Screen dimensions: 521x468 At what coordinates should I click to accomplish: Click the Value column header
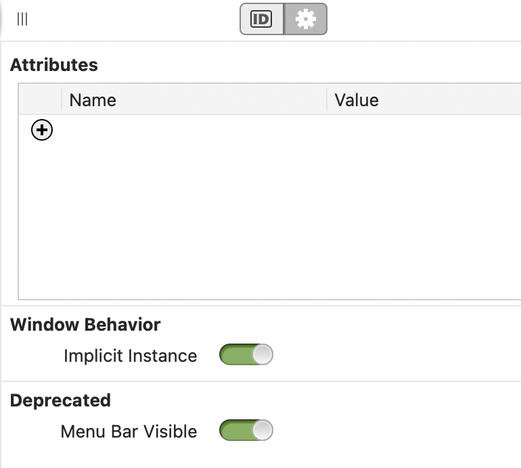[x=357, y=100]
